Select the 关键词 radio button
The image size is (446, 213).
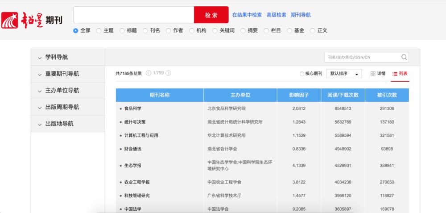(x=215, y=31)
